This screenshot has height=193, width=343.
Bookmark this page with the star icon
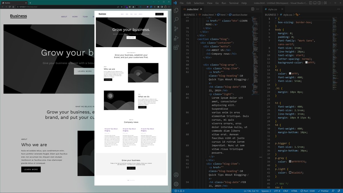tap(122, 7)
